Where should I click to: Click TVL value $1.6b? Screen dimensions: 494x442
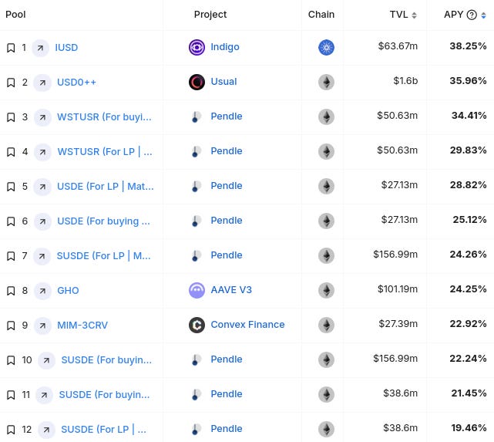[405, 81]
